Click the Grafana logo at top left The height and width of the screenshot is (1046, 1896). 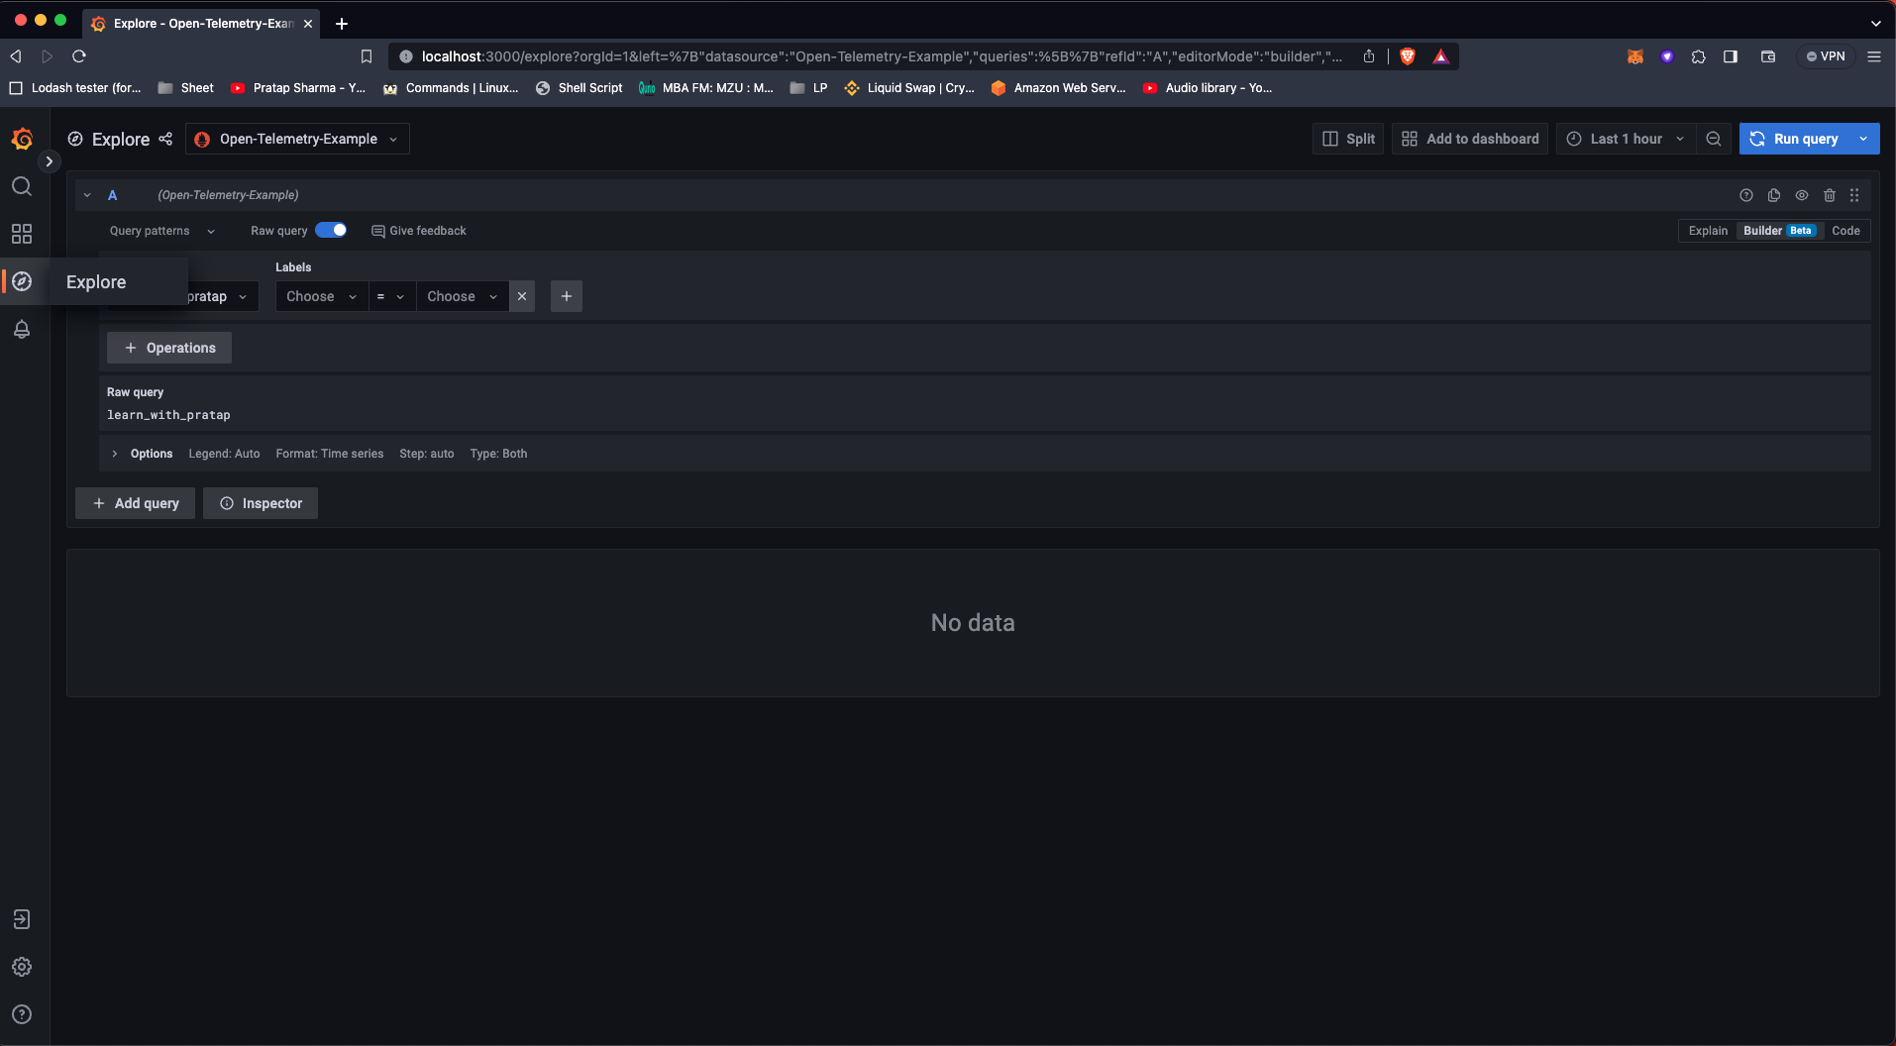point(23,139)
